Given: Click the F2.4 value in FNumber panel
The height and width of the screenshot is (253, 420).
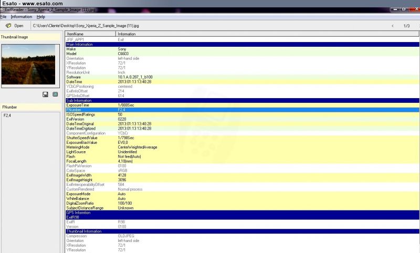Looking at the screenshot, I should click(x=8, y=115).
